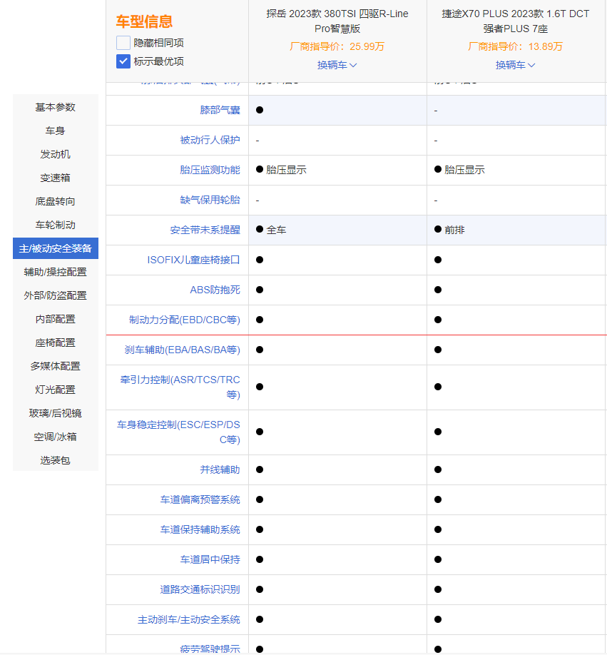Click the 隐藏相同项 label text
Image resolution: width=607 pixels, height=655 pixels.
point(158,43)
